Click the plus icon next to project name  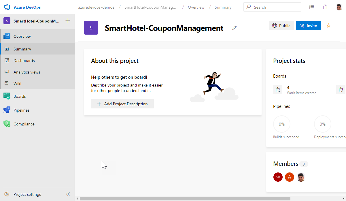pyautogui.click(x=68, y=21)
